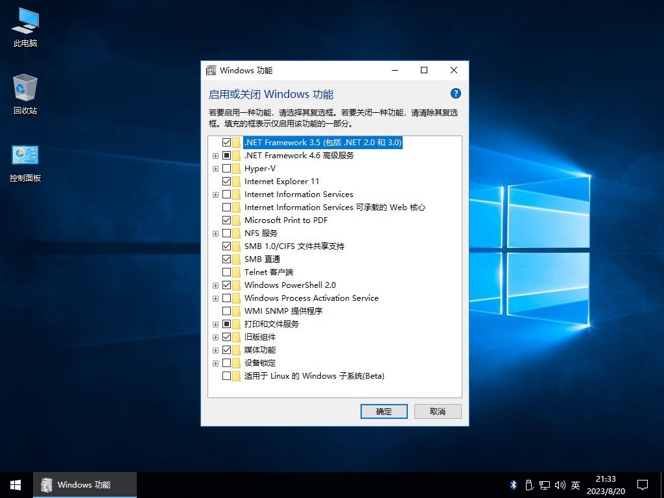Select the 设备锁定 label
The height and width of the screenshot is (498, 664).
coord(260,363)
